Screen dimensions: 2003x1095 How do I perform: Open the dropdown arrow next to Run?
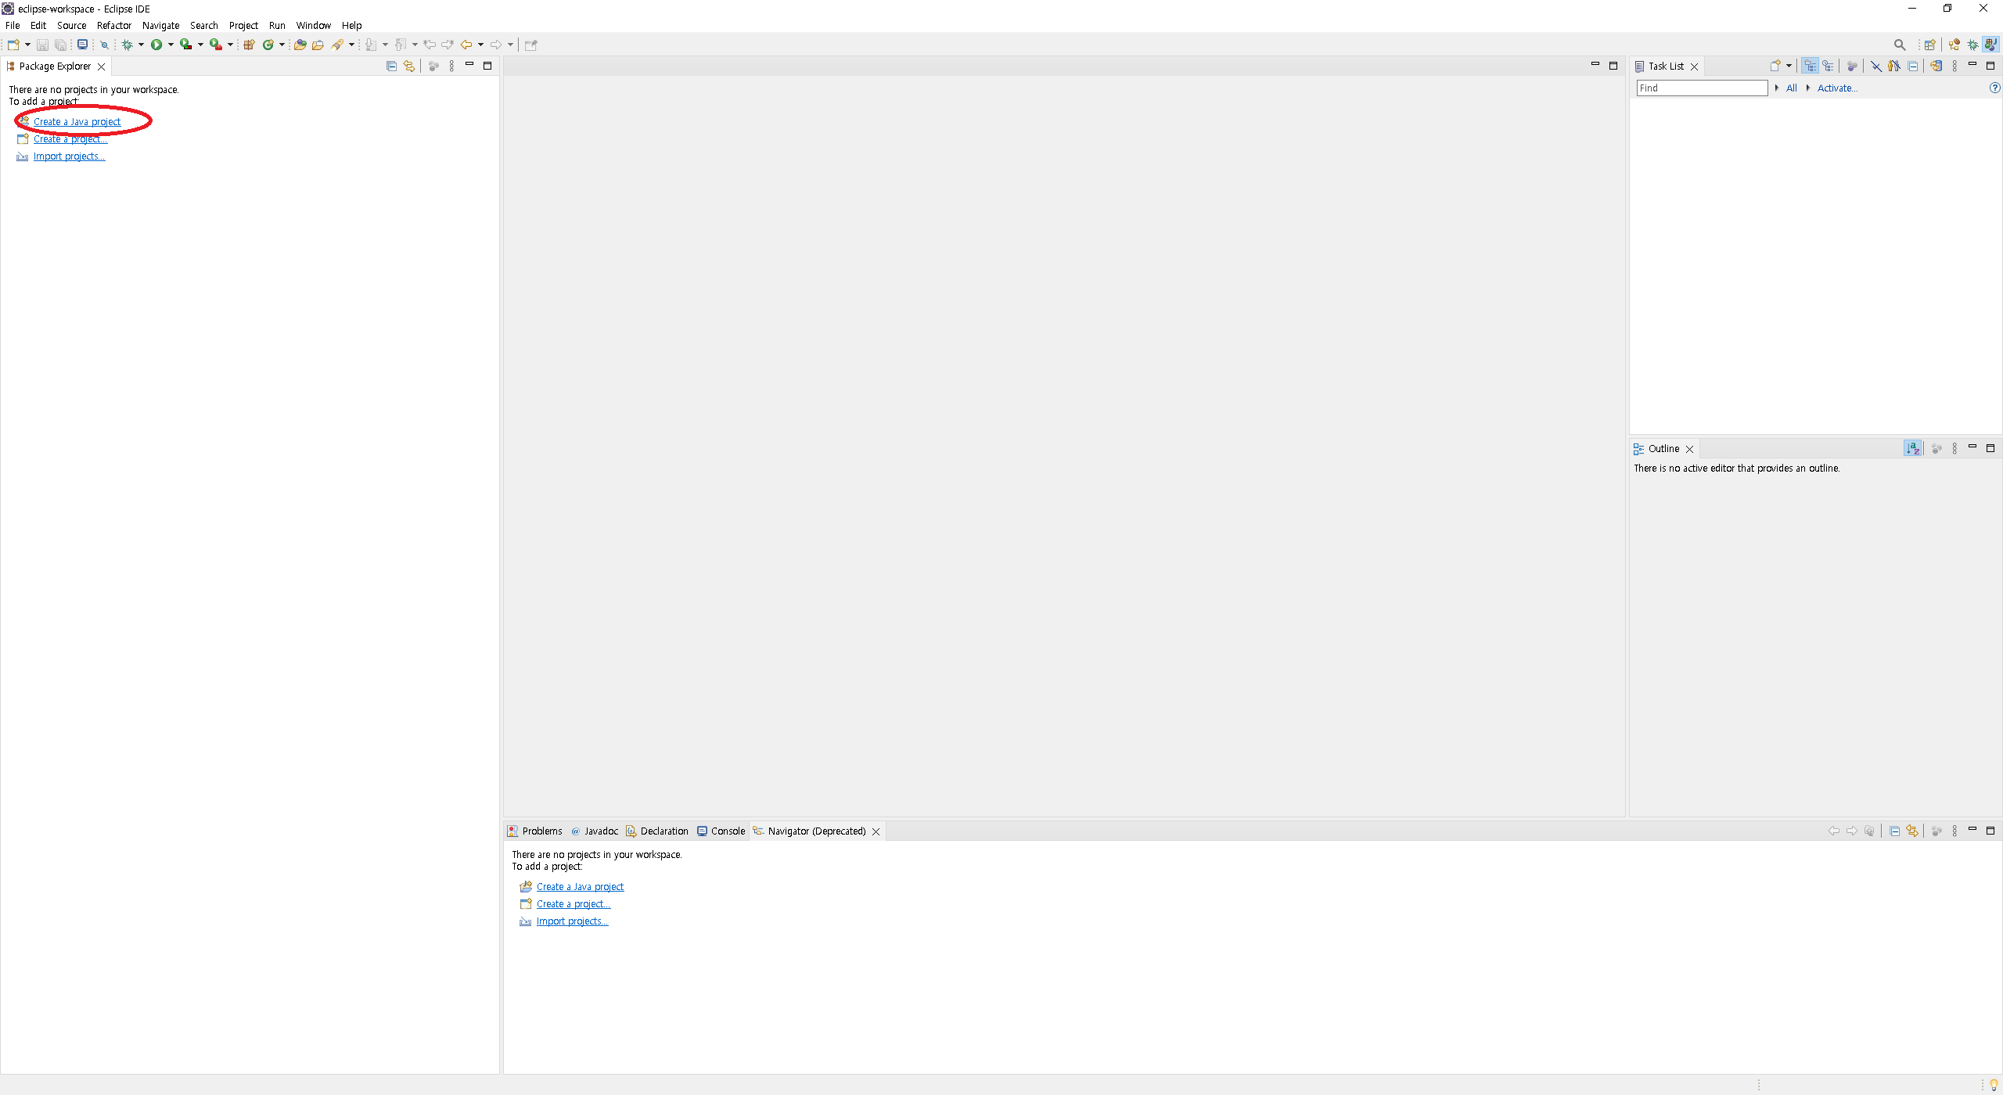[x=171, y=45]
